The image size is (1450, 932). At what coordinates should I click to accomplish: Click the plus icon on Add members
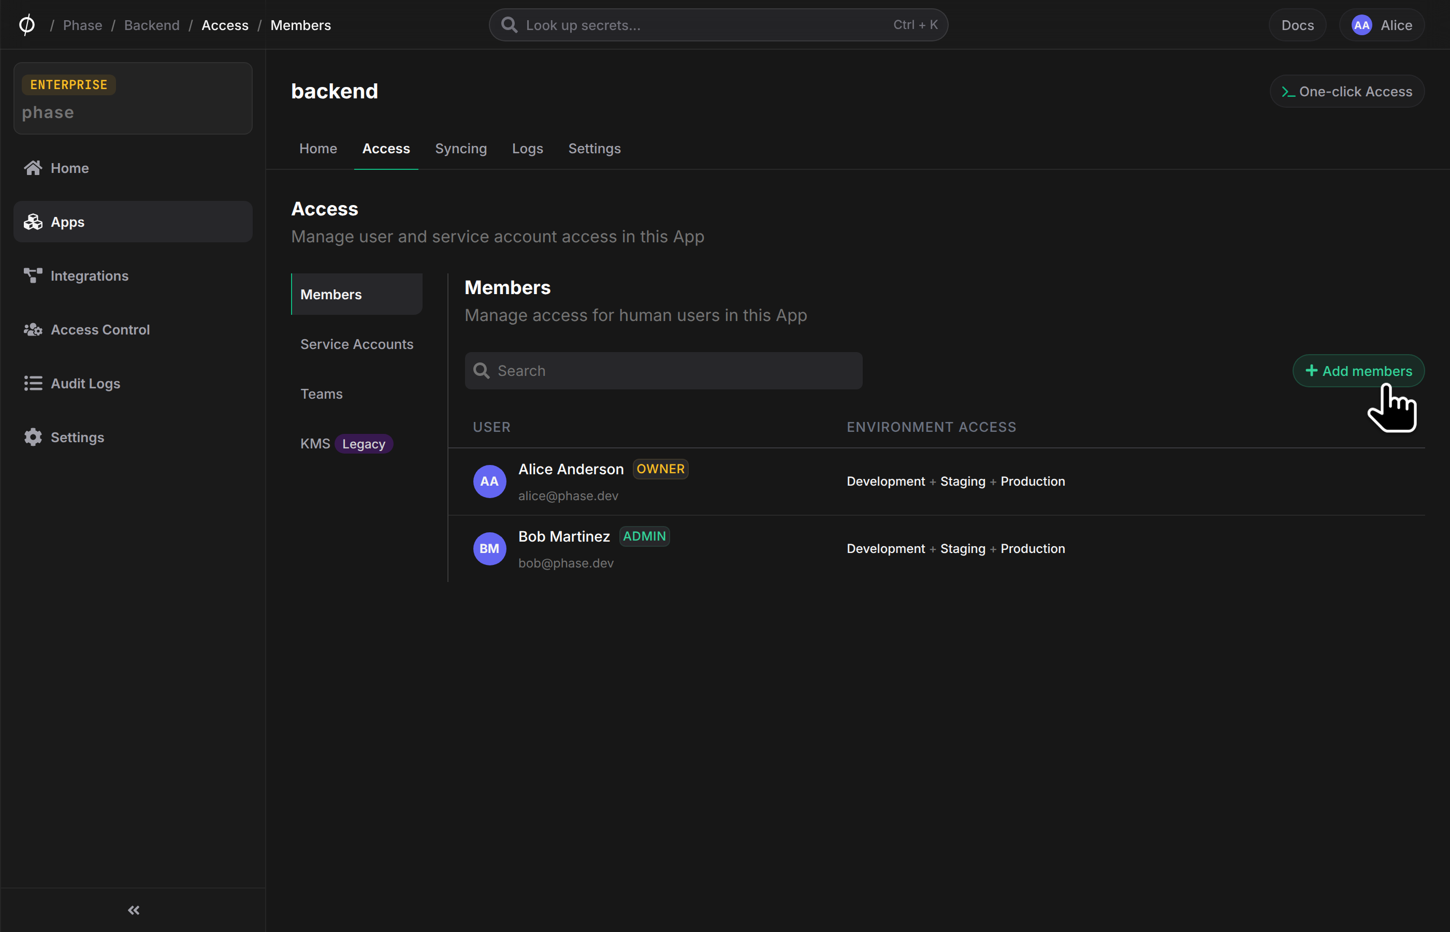(1311, 370)
